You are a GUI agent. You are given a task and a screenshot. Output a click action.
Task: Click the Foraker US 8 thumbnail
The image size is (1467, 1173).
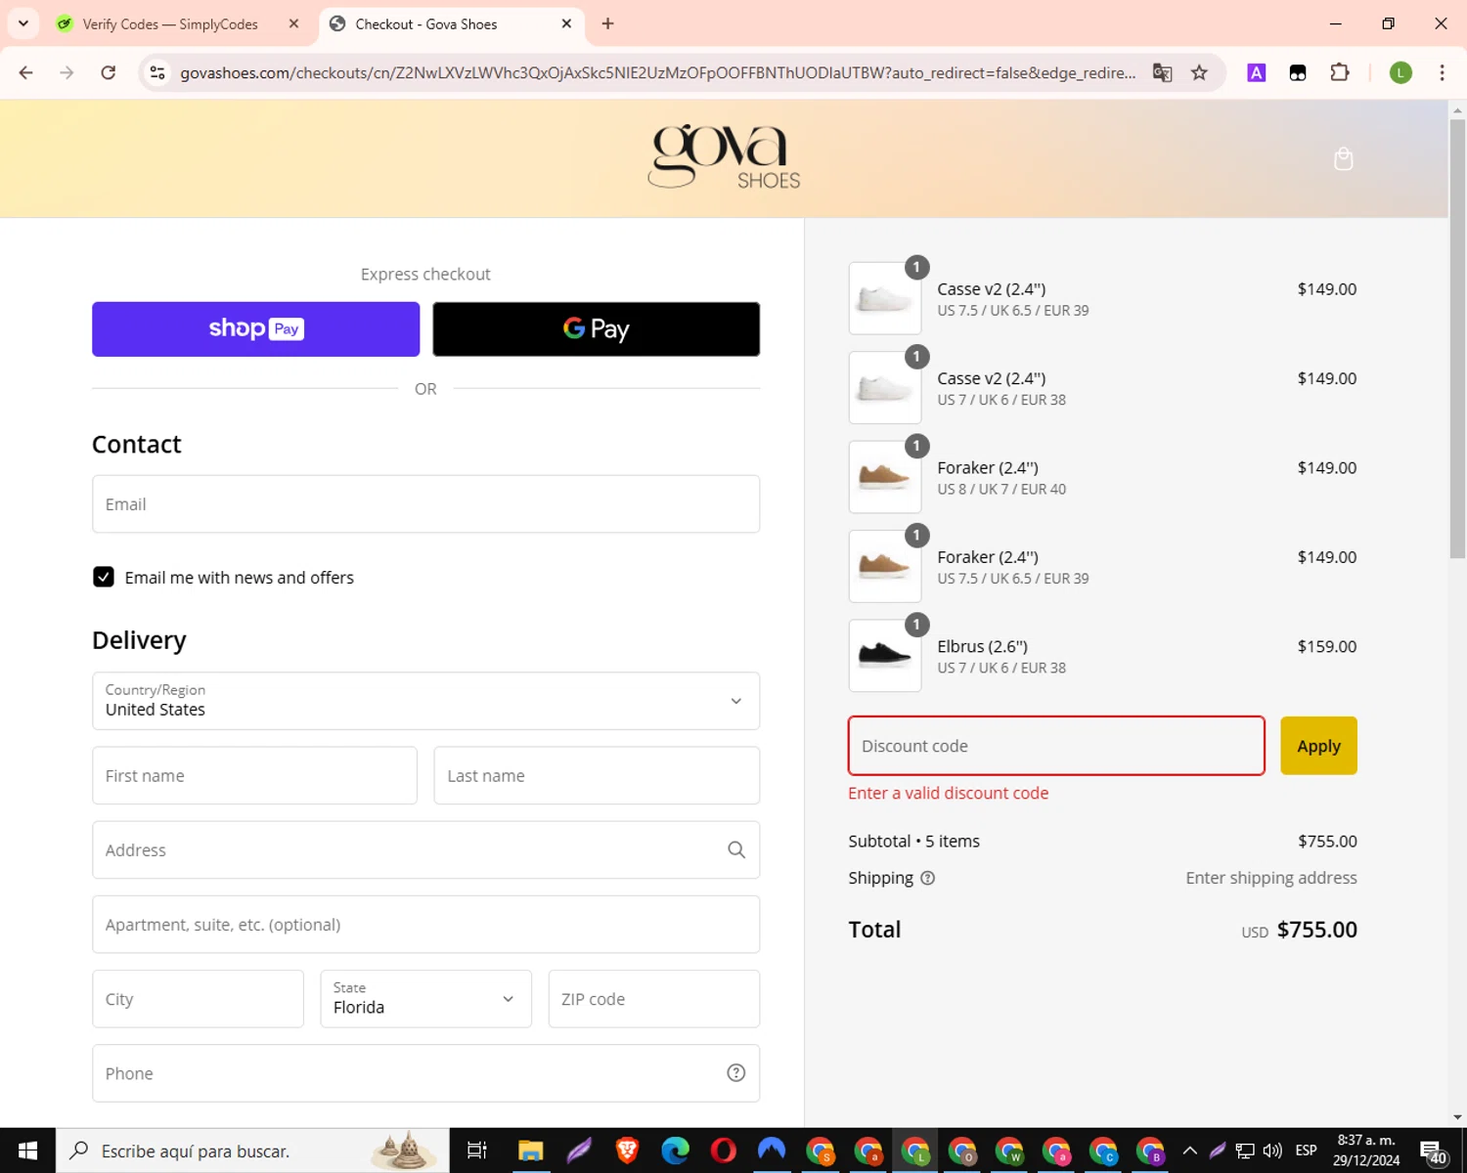(885, 477)
